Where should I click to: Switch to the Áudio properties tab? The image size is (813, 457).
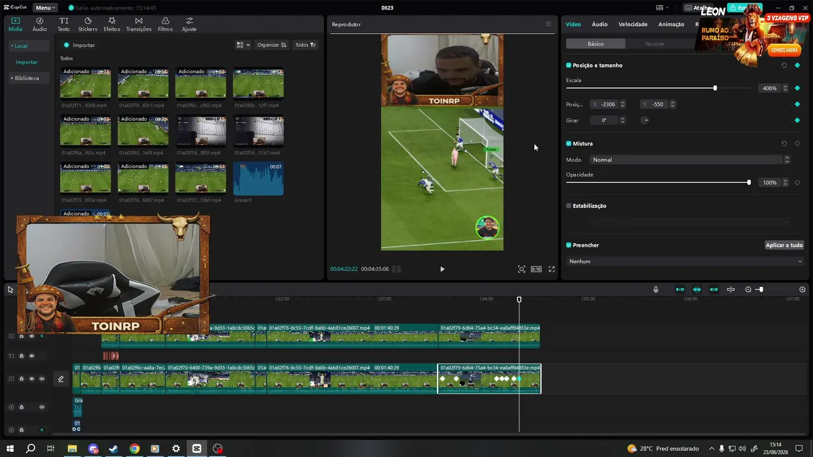click(x=600, y=24)
